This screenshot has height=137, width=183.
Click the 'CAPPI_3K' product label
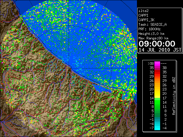click(146, 20)
